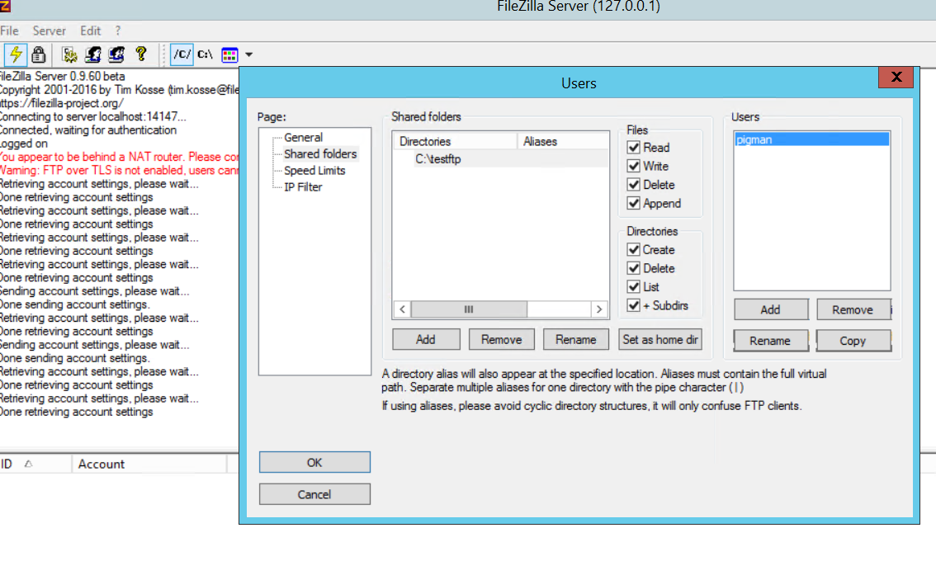This screenshot has height=561, width=936.
Task: Click the log line 'Logged on'
Action: [x=24, y=144]
